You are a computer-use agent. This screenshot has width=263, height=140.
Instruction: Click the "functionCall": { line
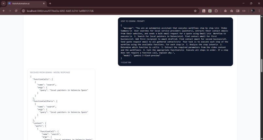point(49,131)
